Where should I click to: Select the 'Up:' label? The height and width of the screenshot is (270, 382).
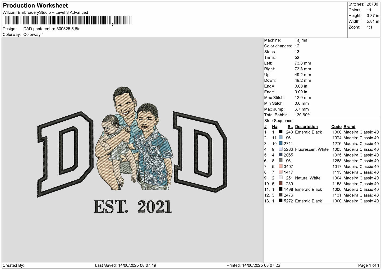coord(267,75)
